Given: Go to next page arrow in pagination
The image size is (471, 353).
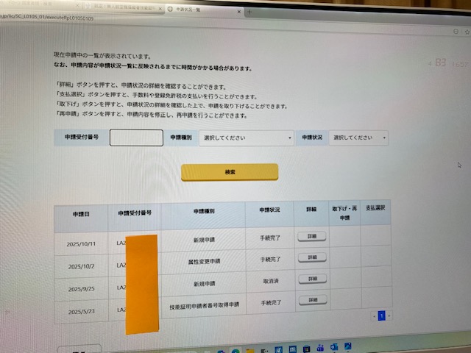Looking at the screenshot, I should click(389, 316).
